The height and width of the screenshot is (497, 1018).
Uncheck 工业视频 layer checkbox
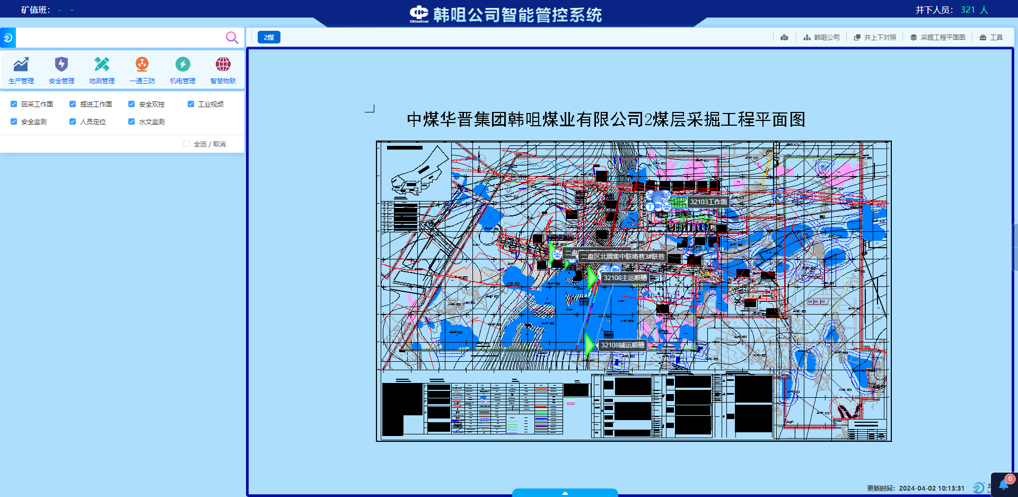click(x=191, y=104)
